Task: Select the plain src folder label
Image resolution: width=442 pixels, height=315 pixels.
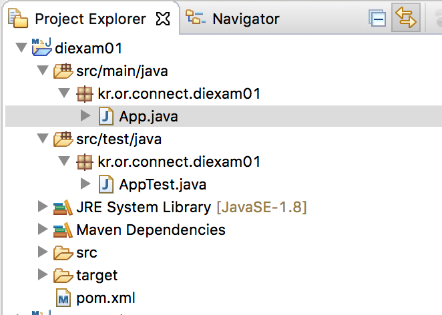Action: point(87,253)
